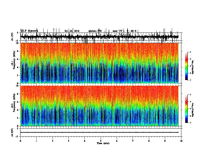
Task: Click time axis tick label "3"
Action: click(69, 141)
